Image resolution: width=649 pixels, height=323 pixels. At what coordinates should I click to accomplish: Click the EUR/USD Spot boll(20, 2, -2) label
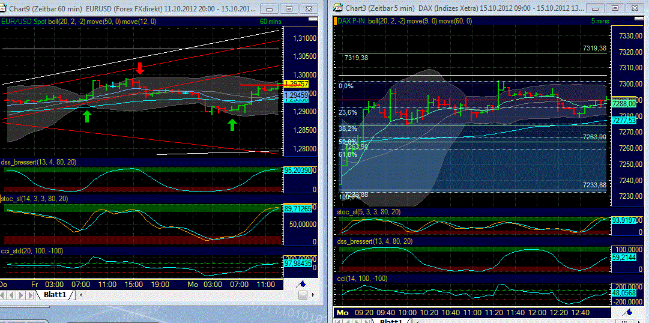(47, 22)
